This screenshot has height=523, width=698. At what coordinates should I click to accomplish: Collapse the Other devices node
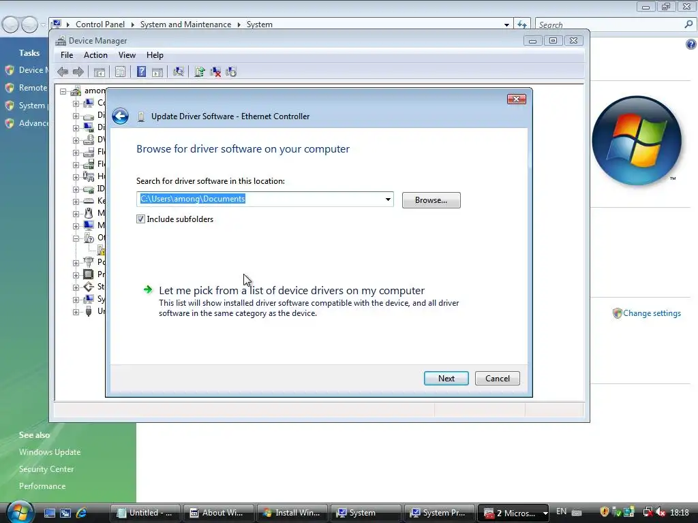click(76, 238)
